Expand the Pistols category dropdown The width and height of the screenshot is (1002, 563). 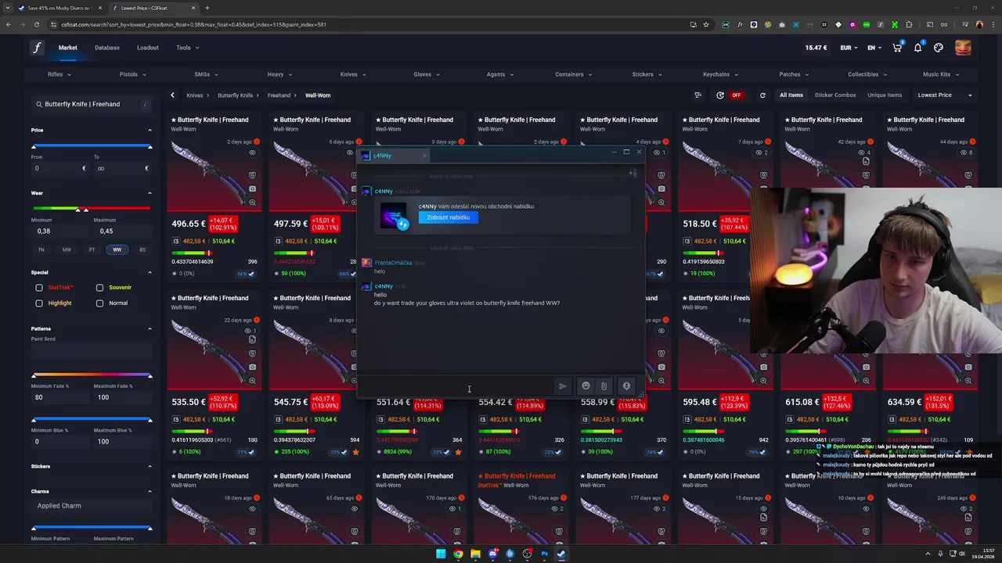(132, 74)
